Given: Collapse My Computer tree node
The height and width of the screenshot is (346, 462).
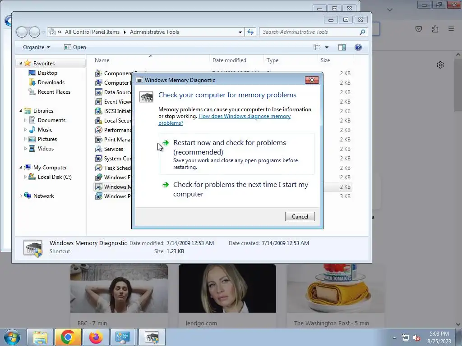Looking at the screenshot, I should click(21, 168).
